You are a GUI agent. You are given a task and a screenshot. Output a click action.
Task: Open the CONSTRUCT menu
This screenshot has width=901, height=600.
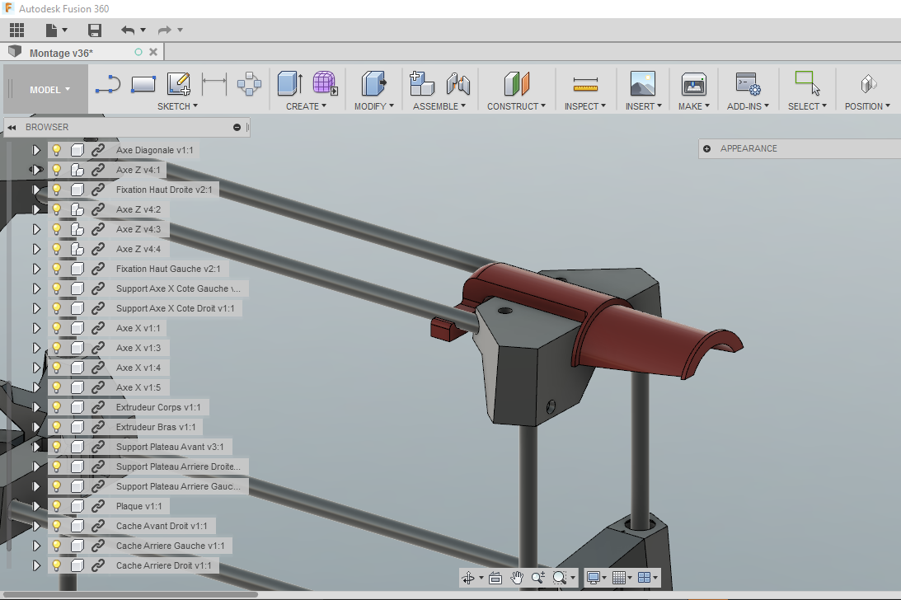click(516, 106)
